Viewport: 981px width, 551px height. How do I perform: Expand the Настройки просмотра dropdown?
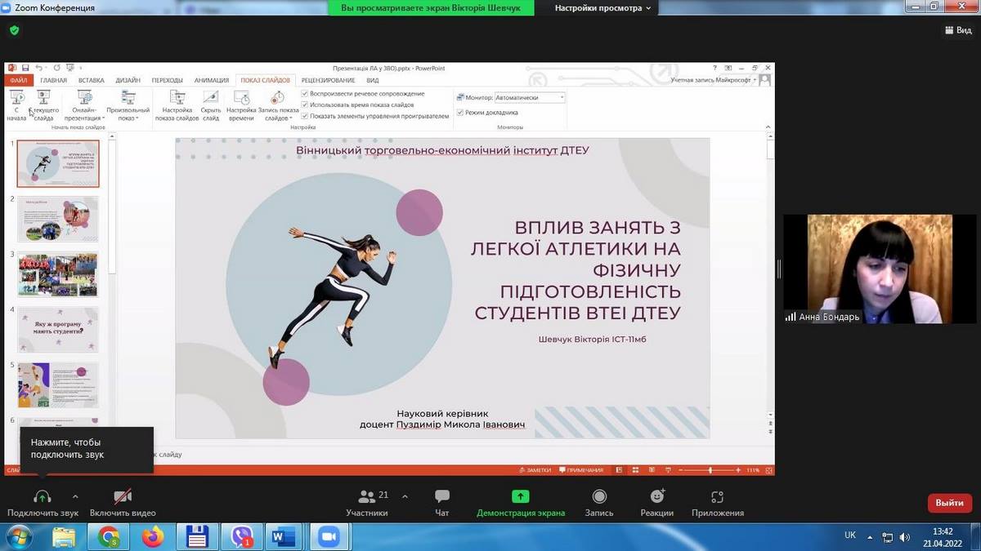603,8
